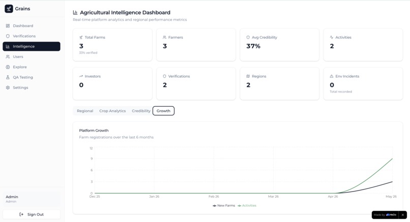Click the Sign Out button
410x222 pixels.
click(32, 214)
